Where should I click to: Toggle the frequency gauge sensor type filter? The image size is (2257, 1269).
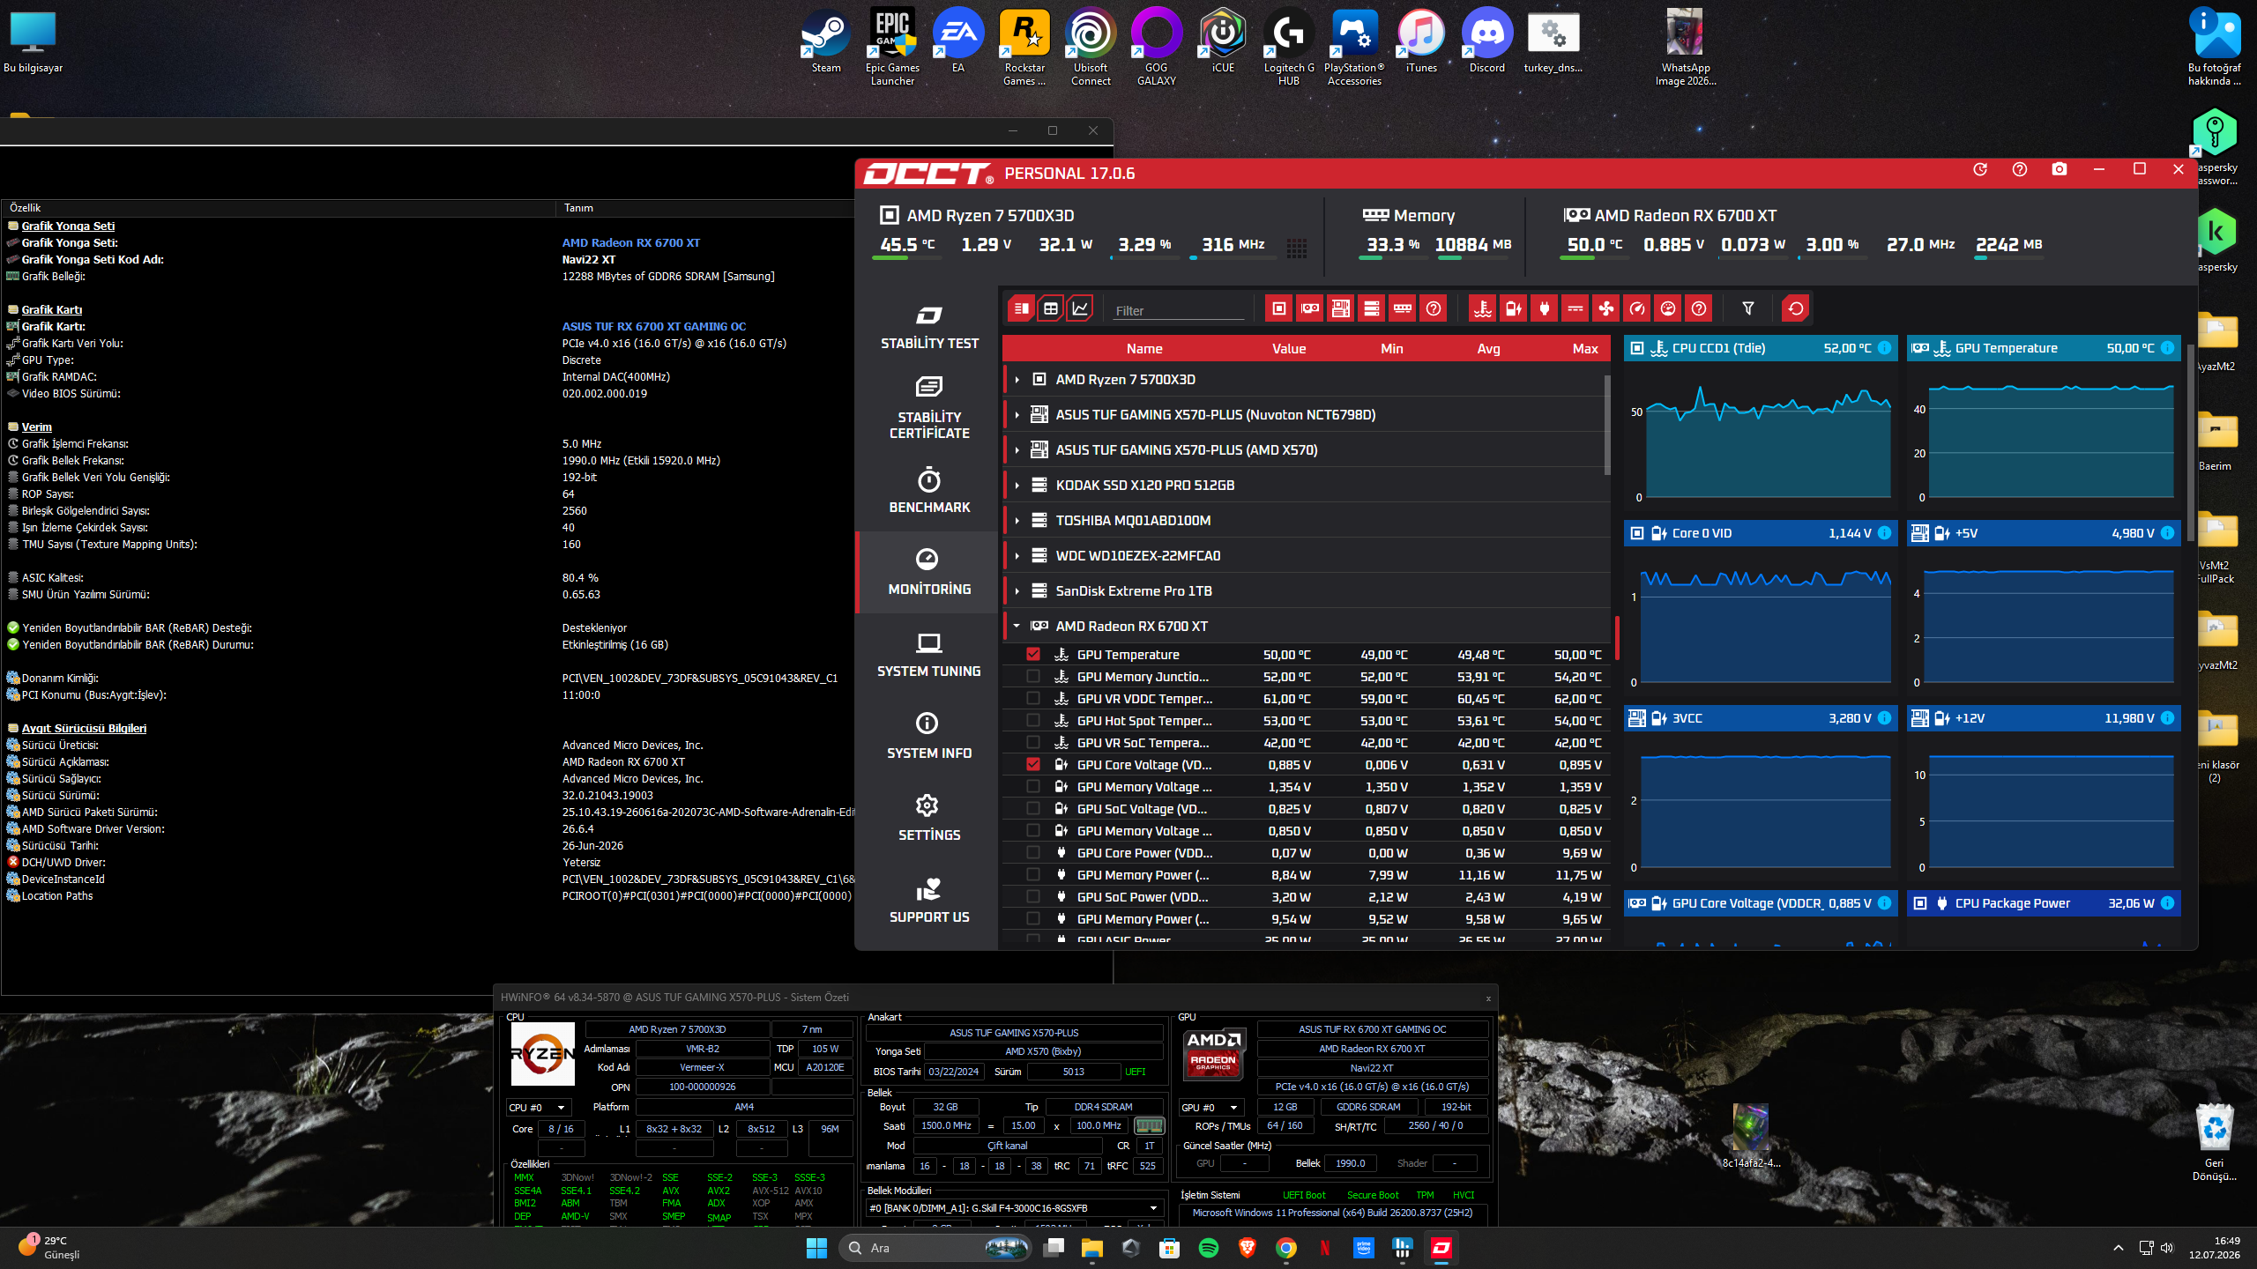point(1637,308)
